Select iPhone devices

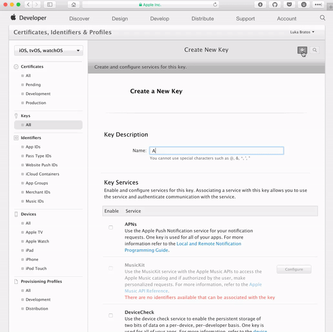point(32,260)
